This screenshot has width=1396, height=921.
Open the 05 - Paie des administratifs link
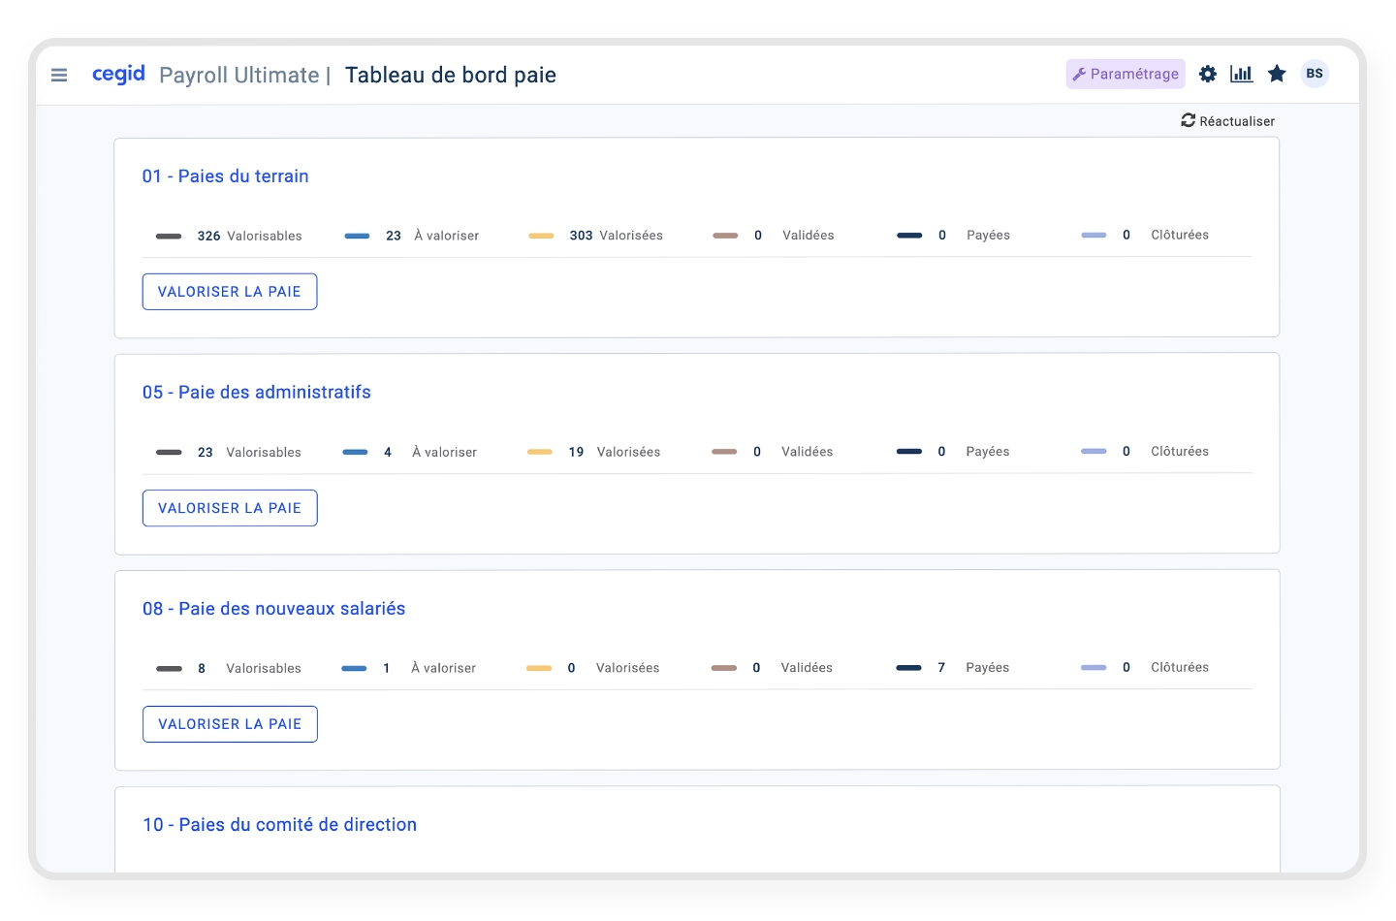256,393
